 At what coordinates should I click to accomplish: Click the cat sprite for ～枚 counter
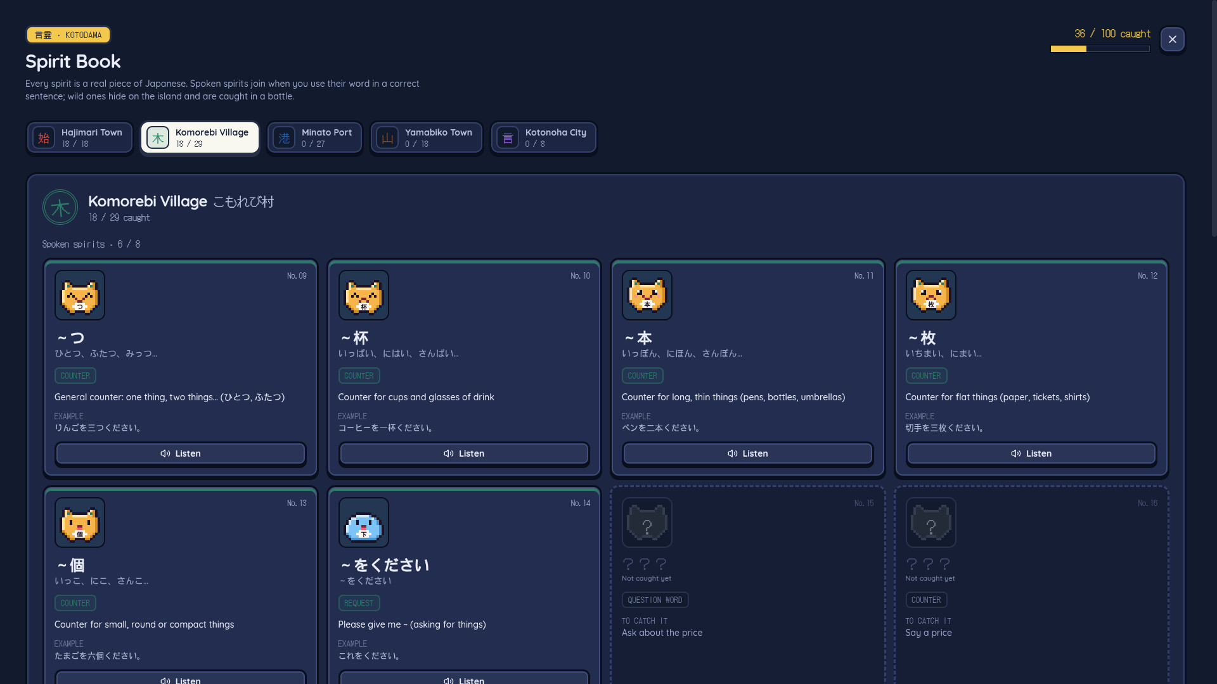pyautogui.click(x=931, y=295)
